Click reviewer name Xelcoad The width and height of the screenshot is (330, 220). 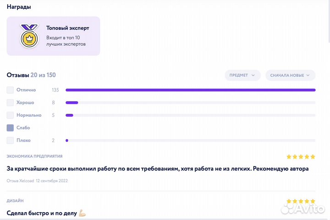(26, 181)
